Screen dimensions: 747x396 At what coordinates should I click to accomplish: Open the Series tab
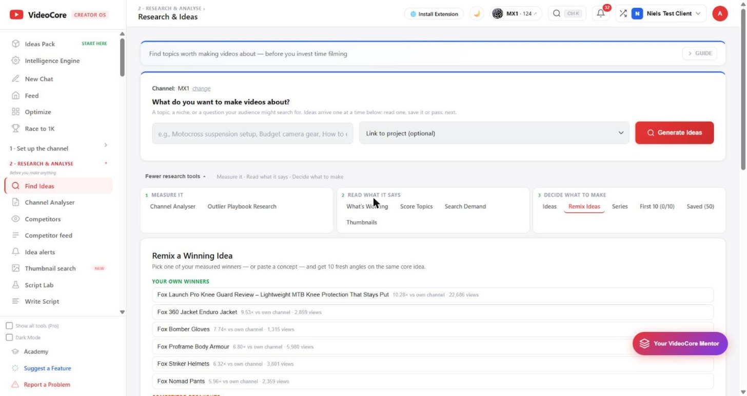pyautogui.click(x=620, y=206)
